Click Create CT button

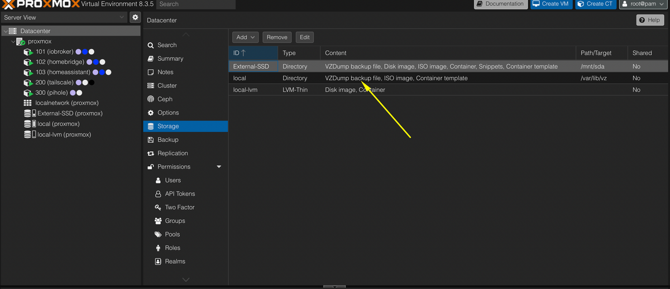596,4
